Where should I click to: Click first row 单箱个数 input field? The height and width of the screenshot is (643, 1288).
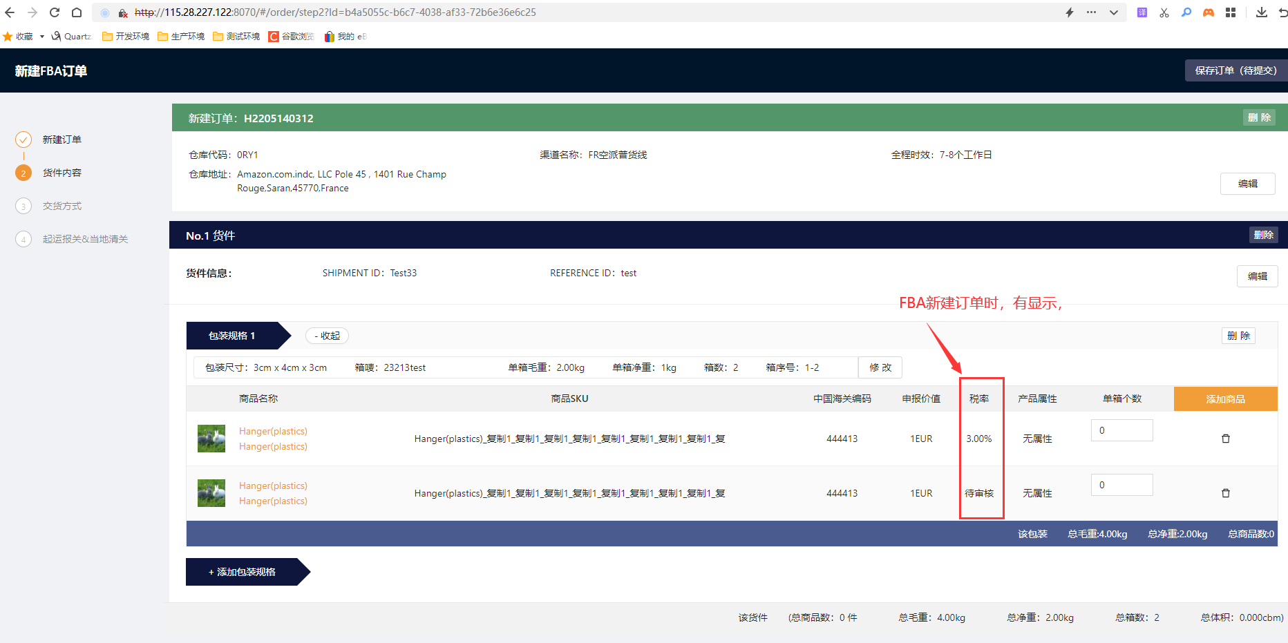(x=1121, y=430)
